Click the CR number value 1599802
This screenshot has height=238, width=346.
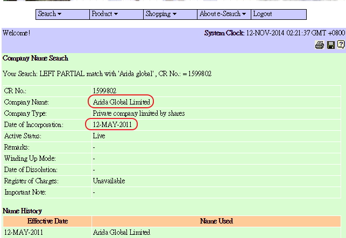104,91
